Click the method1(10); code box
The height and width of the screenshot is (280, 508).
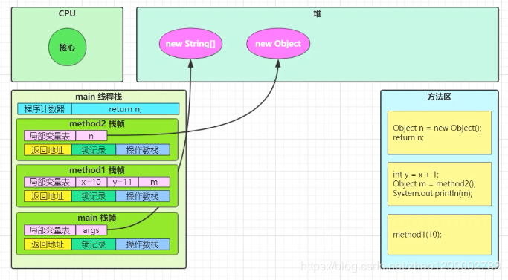click(x=440, y=235)
